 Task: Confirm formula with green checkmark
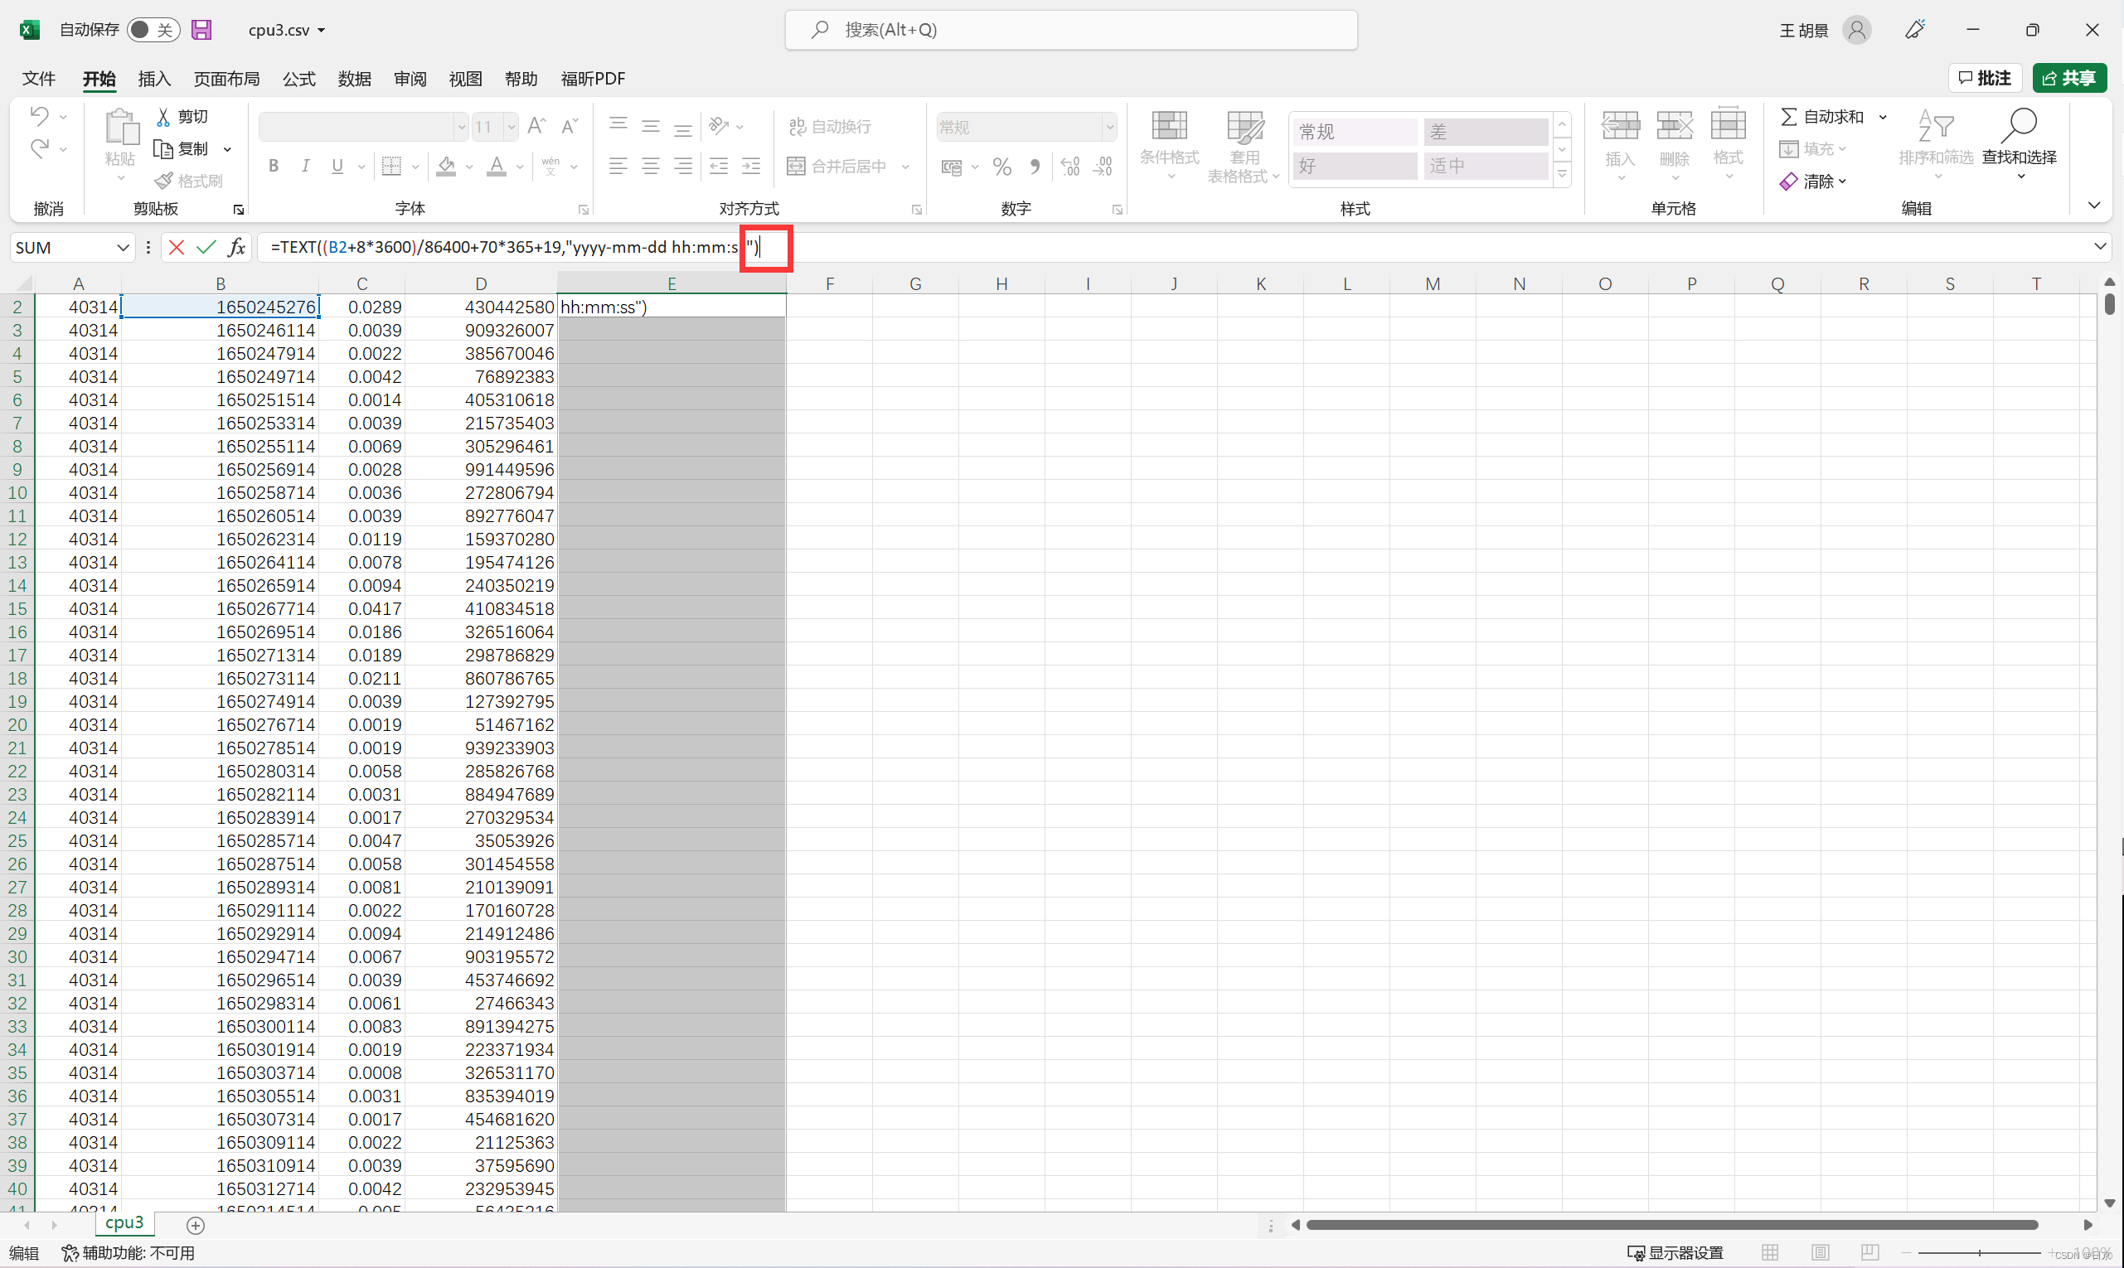pyautogui.click(x=206, y=248)
